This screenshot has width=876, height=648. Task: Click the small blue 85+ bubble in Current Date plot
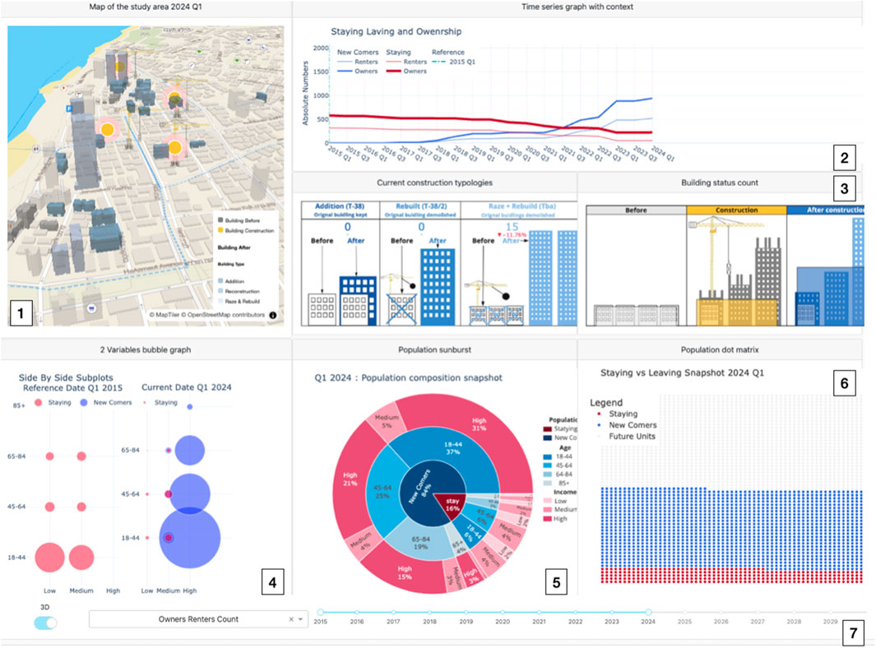pyautogui.click(x=190, y=407)
